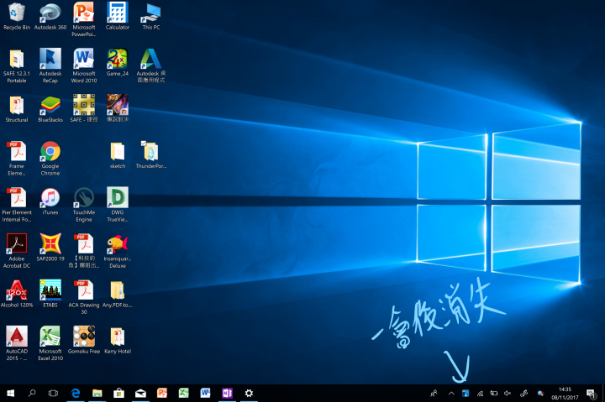Viewport: 605px width, 402px height.
Task: Select the Any.PDF.to... folder
Action: 118,294
